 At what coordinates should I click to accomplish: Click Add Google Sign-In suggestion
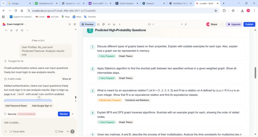click(x=42, y=106)
